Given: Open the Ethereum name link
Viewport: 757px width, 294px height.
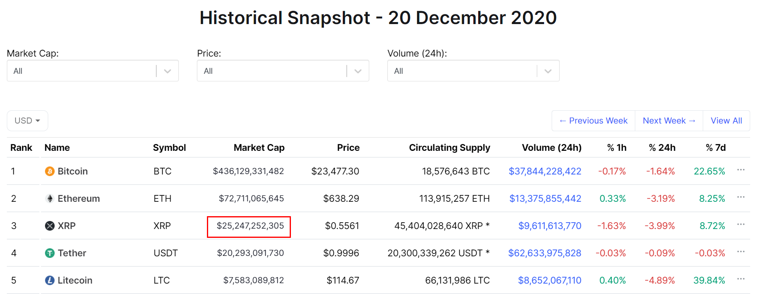Looking at the screenshot, I should coord(79,199).
